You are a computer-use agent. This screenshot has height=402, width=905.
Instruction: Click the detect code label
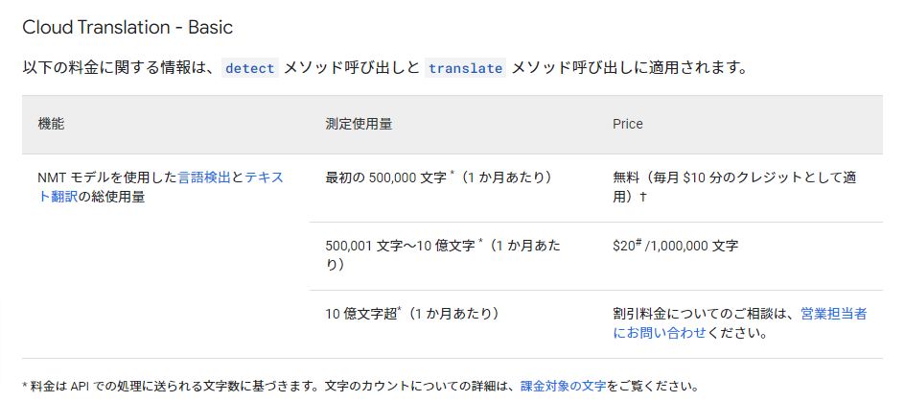point(250,68)
